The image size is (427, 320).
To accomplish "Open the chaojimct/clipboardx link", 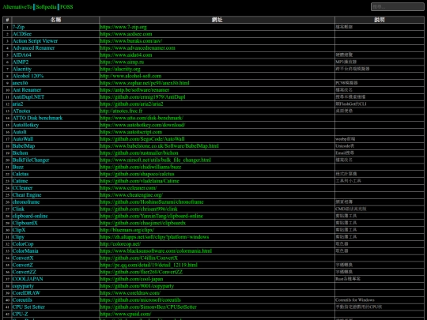I will (x=142, y=223).
